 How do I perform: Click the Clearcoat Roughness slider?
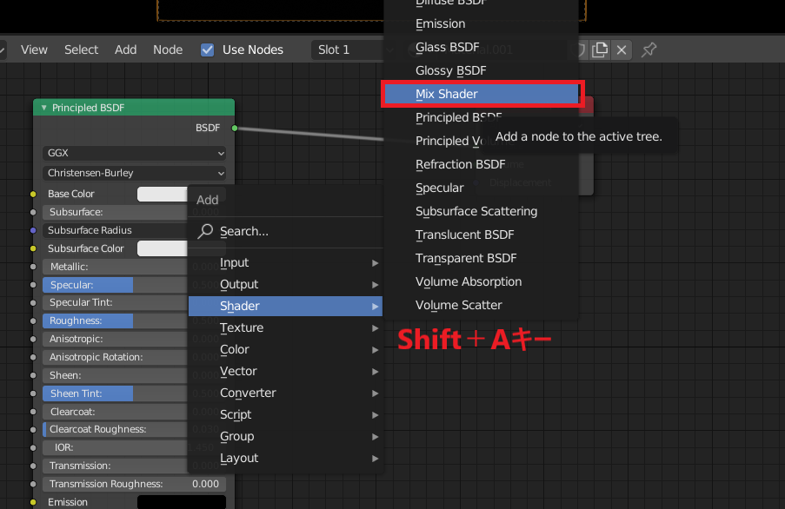tap(115, 429)
